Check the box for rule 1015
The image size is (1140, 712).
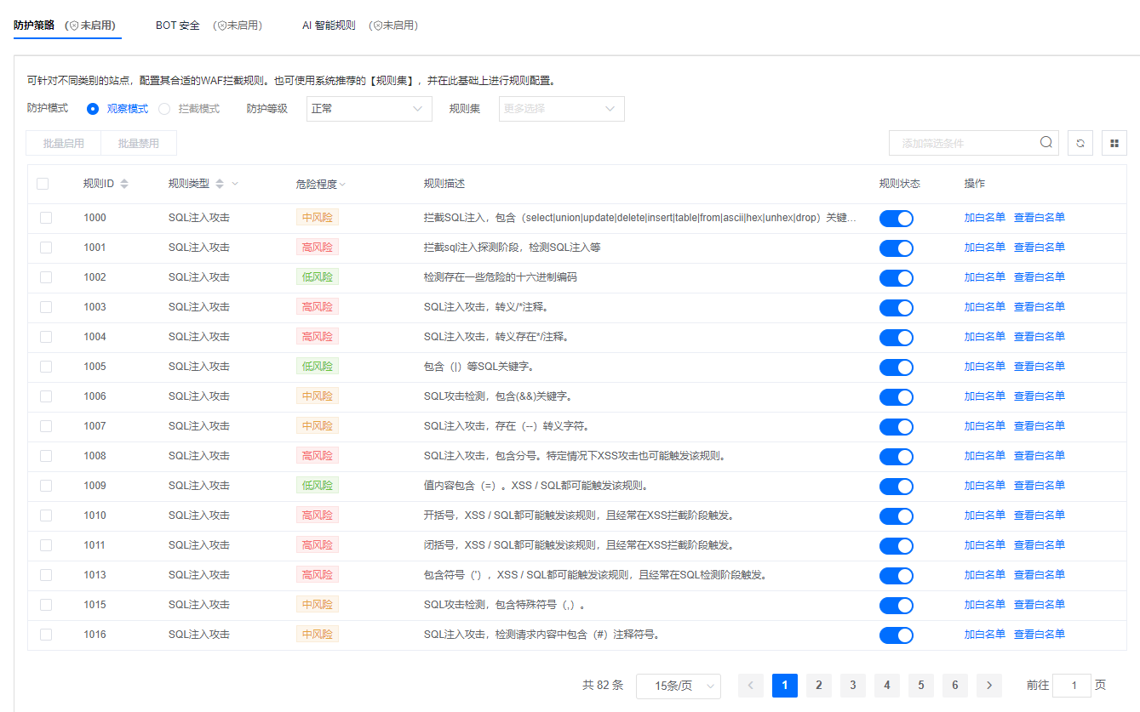46,605
